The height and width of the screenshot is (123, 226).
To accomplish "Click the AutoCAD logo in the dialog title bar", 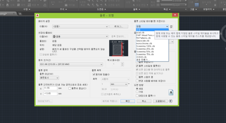I will 37,15.
